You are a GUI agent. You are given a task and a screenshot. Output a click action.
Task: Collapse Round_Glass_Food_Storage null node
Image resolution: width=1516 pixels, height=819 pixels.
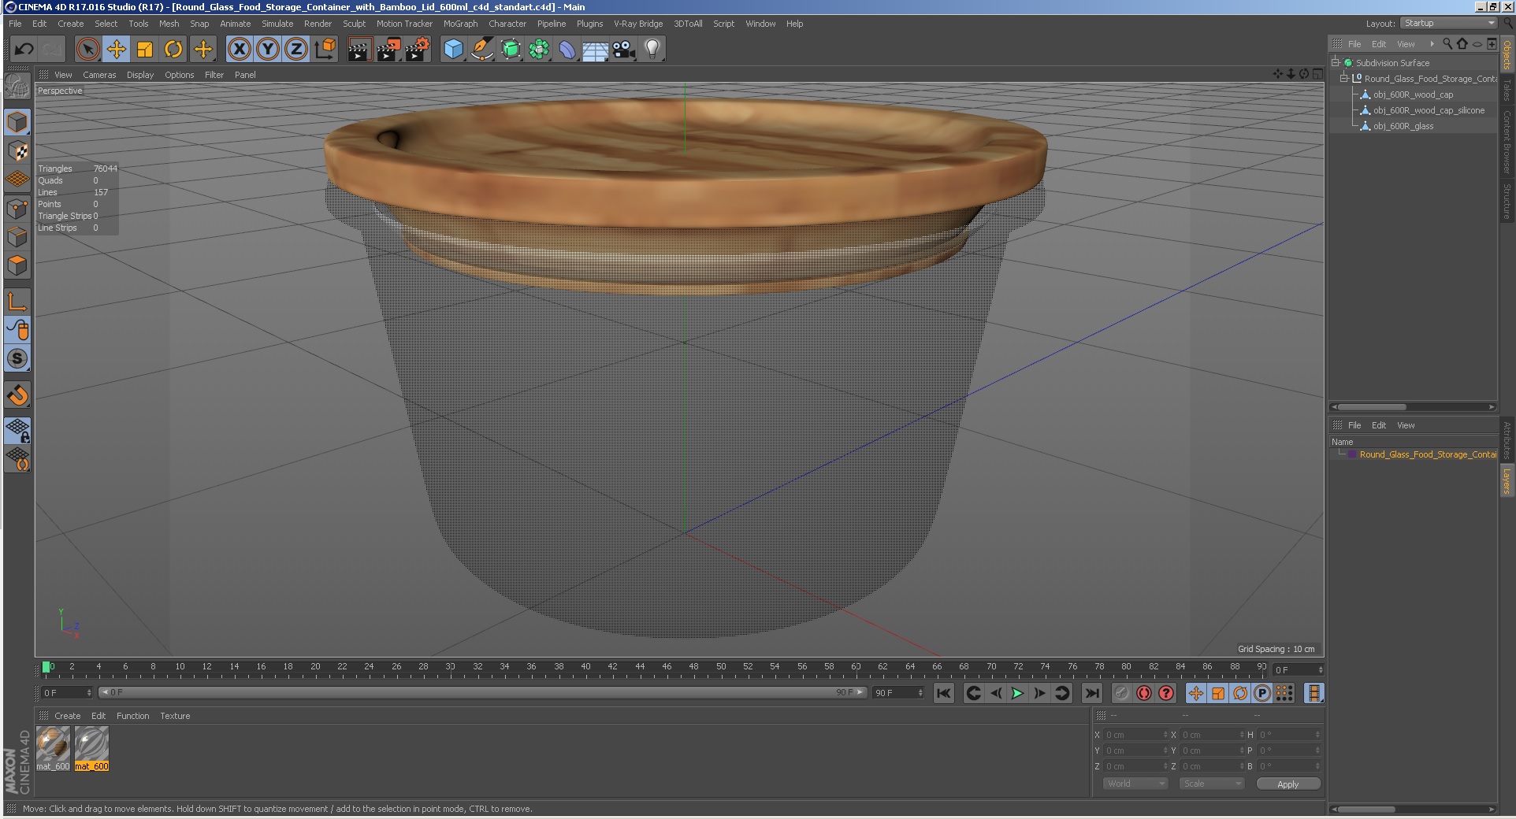point(1344,78)
